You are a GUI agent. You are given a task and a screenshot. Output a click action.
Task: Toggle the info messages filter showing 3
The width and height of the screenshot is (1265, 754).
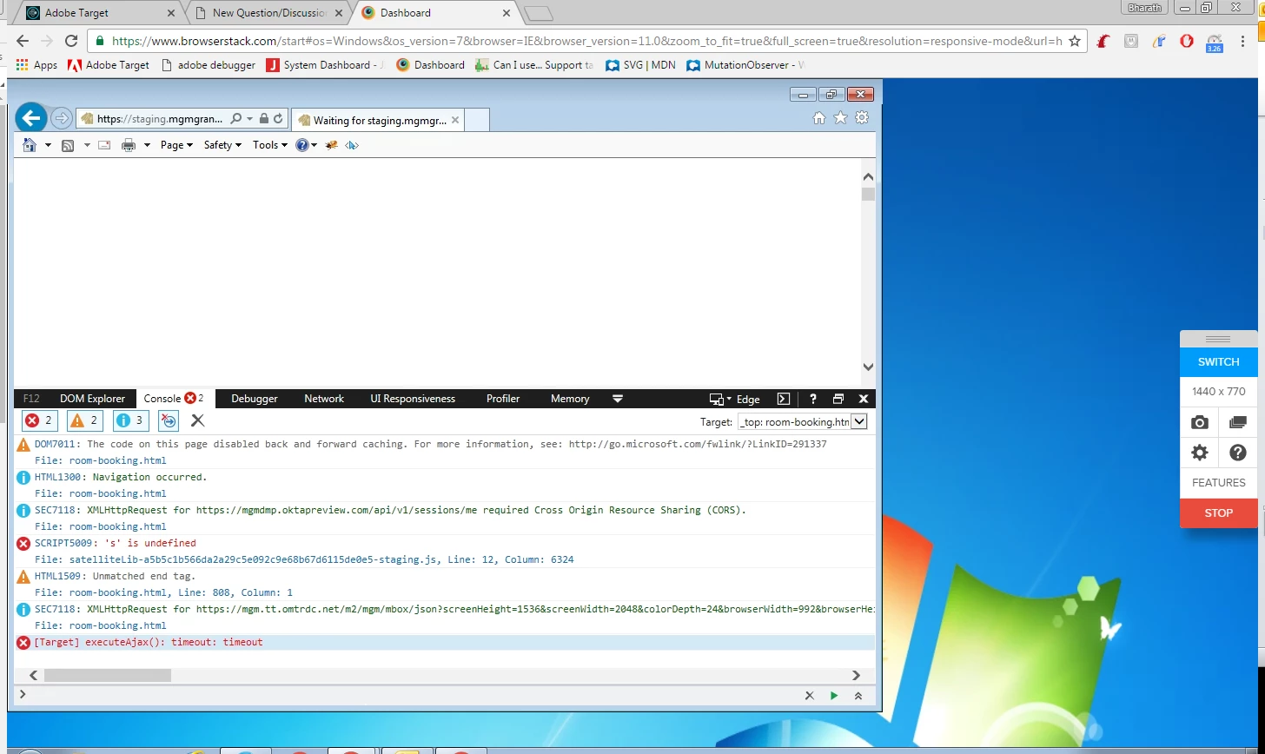pos(129,420)
